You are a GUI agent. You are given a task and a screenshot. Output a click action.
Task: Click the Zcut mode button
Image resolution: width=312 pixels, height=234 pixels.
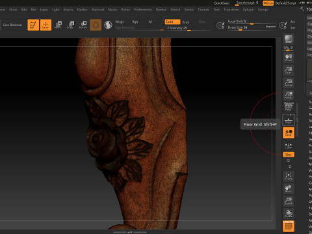click(x=201, y=22)
